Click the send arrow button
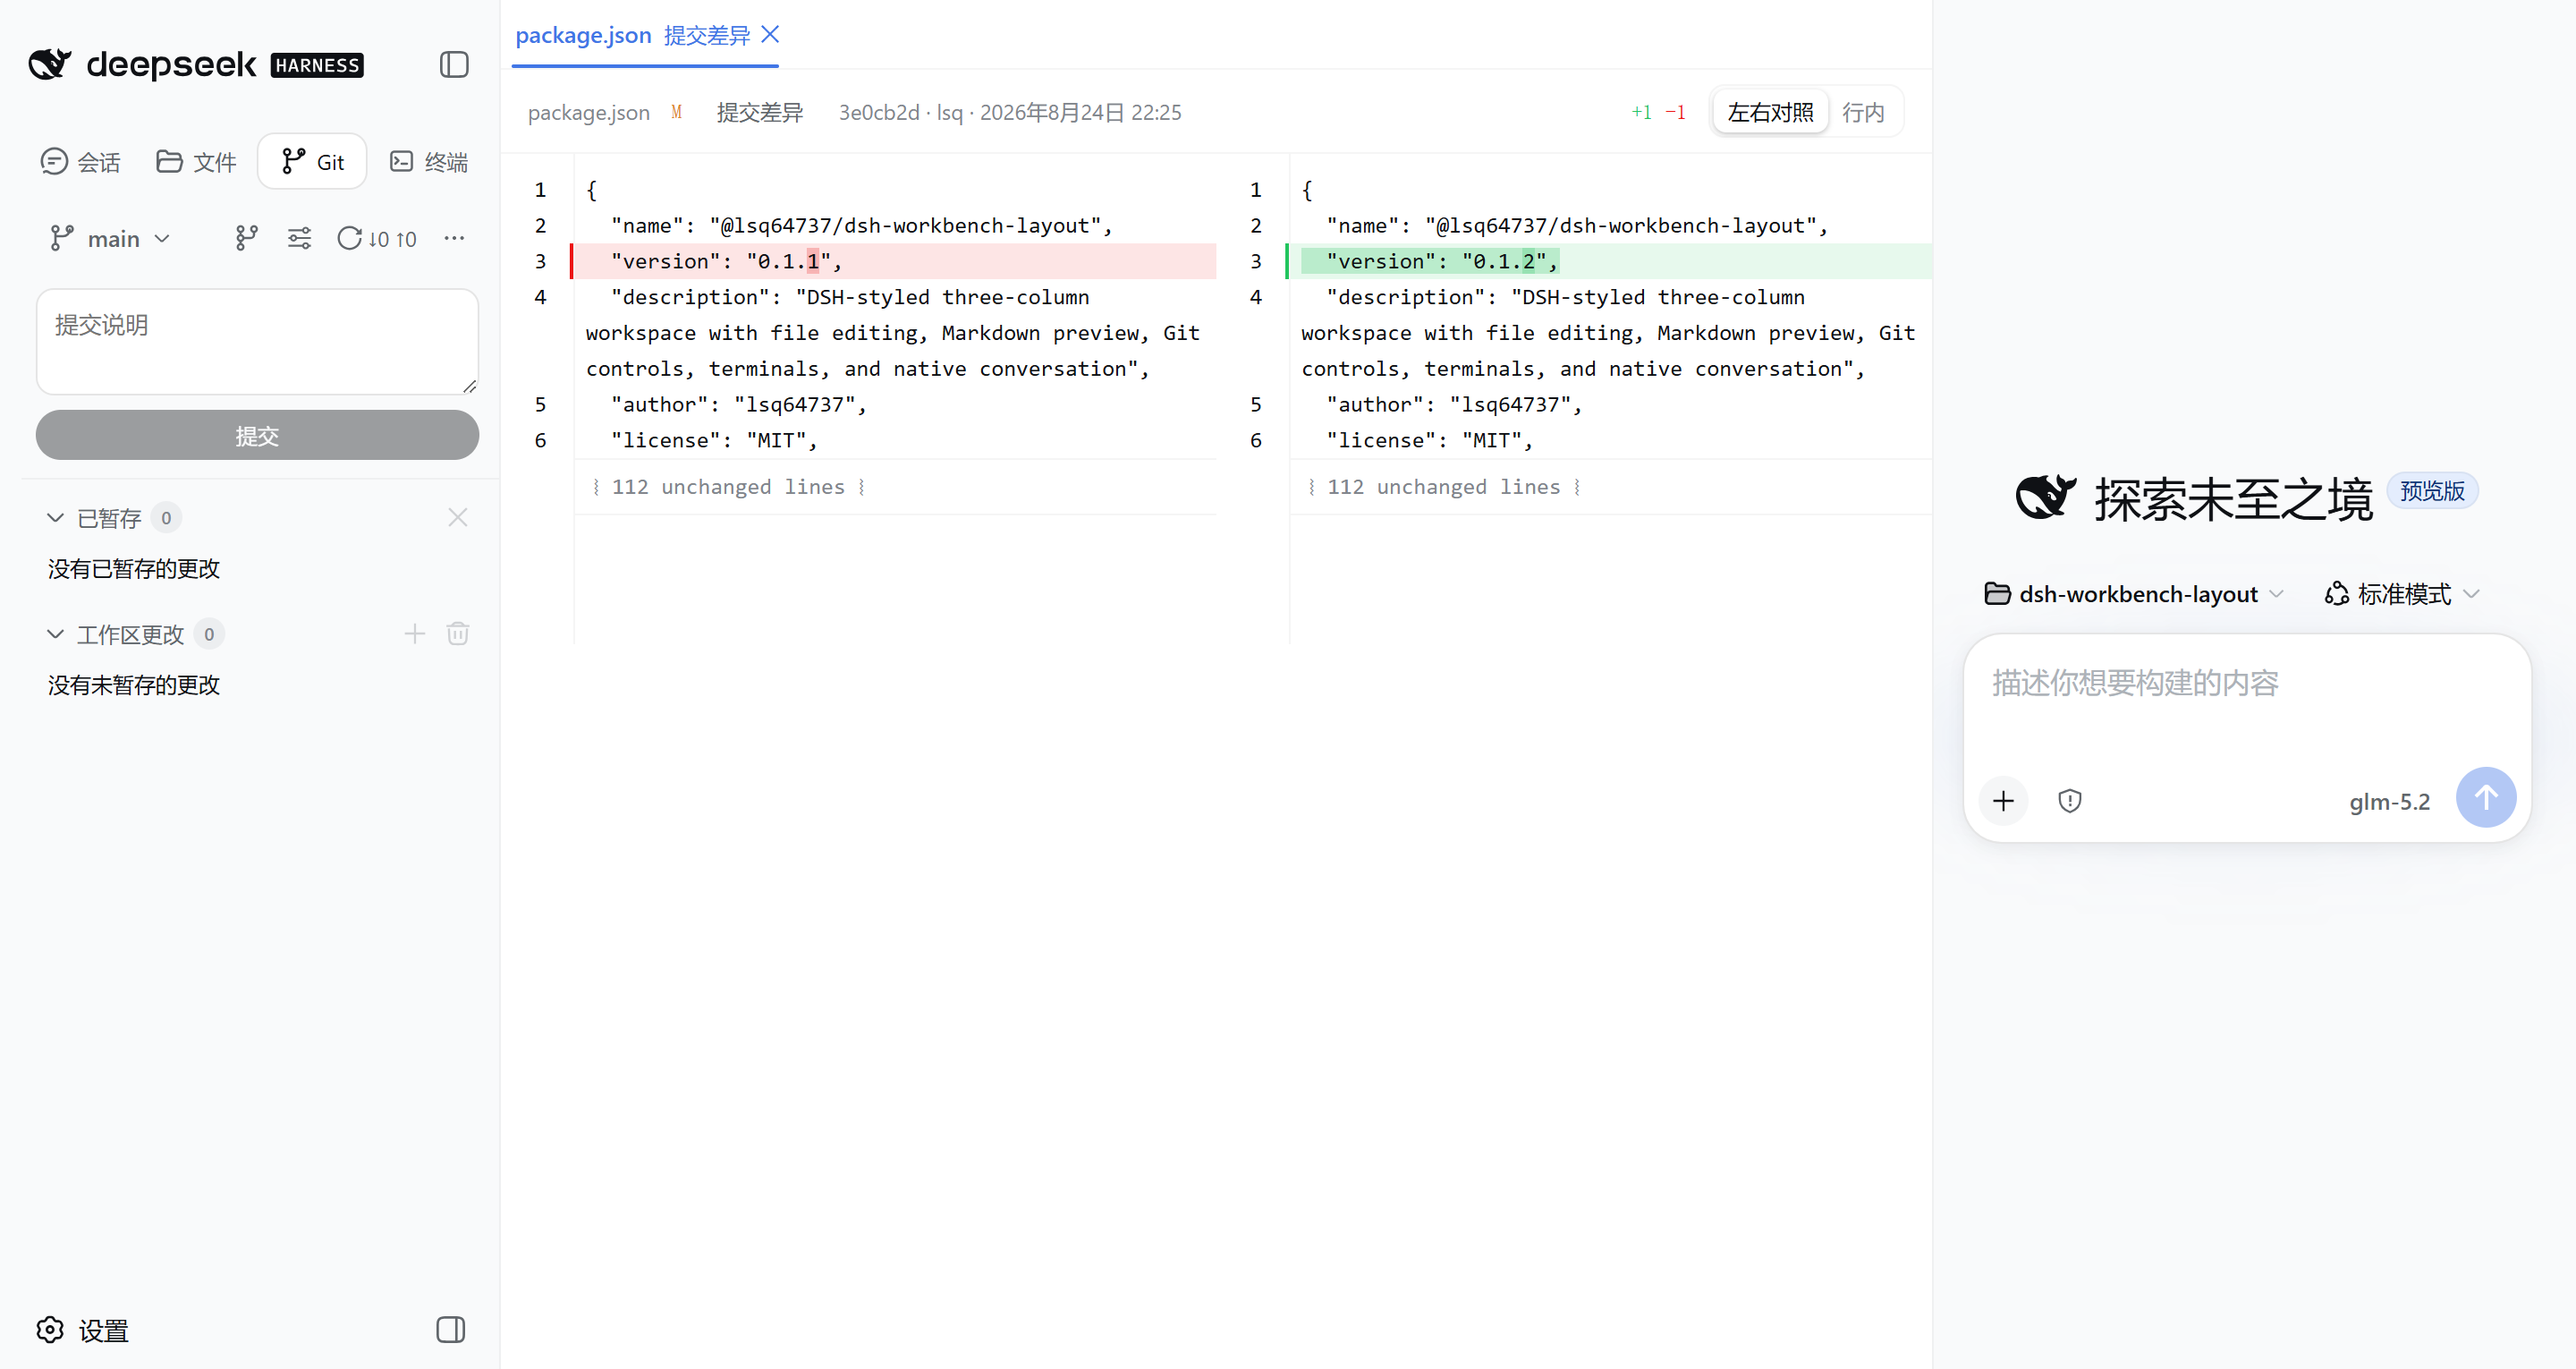This screenshot has height=1369, width=2576. (2486, 797)
